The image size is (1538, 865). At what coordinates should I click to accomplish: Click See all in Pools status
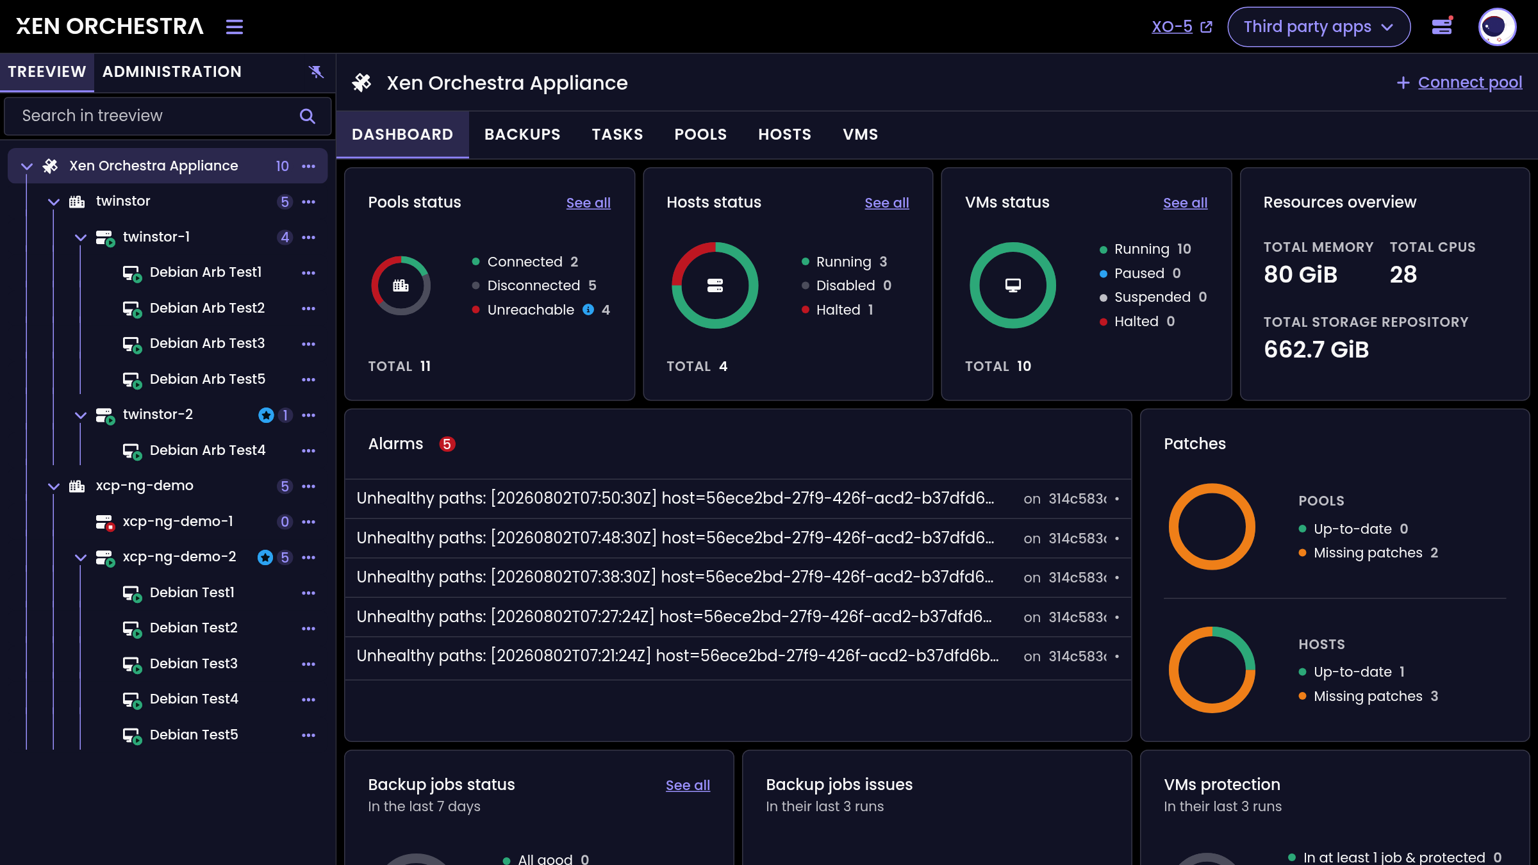coord(588,202)
